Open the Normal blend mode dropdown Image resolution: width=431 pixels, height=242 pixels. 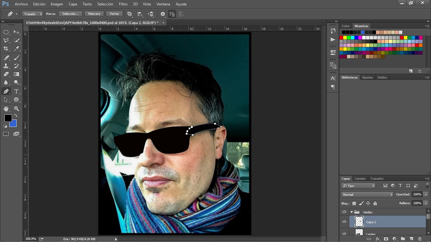367,194
